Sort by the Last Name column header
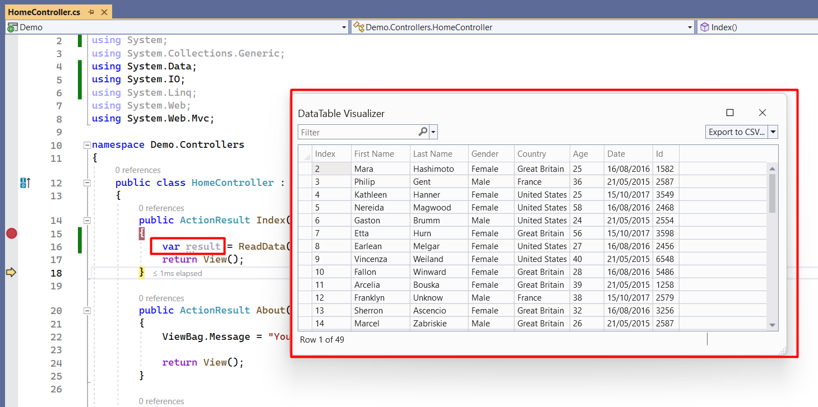 (439, 154)
